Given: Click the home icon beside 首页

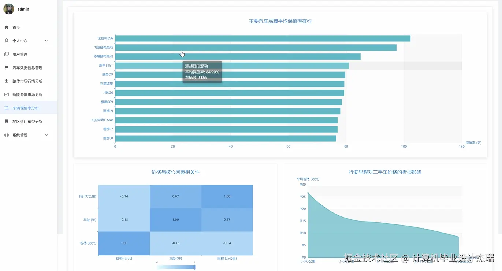Looking at the screenshot, I should [7, 27].
